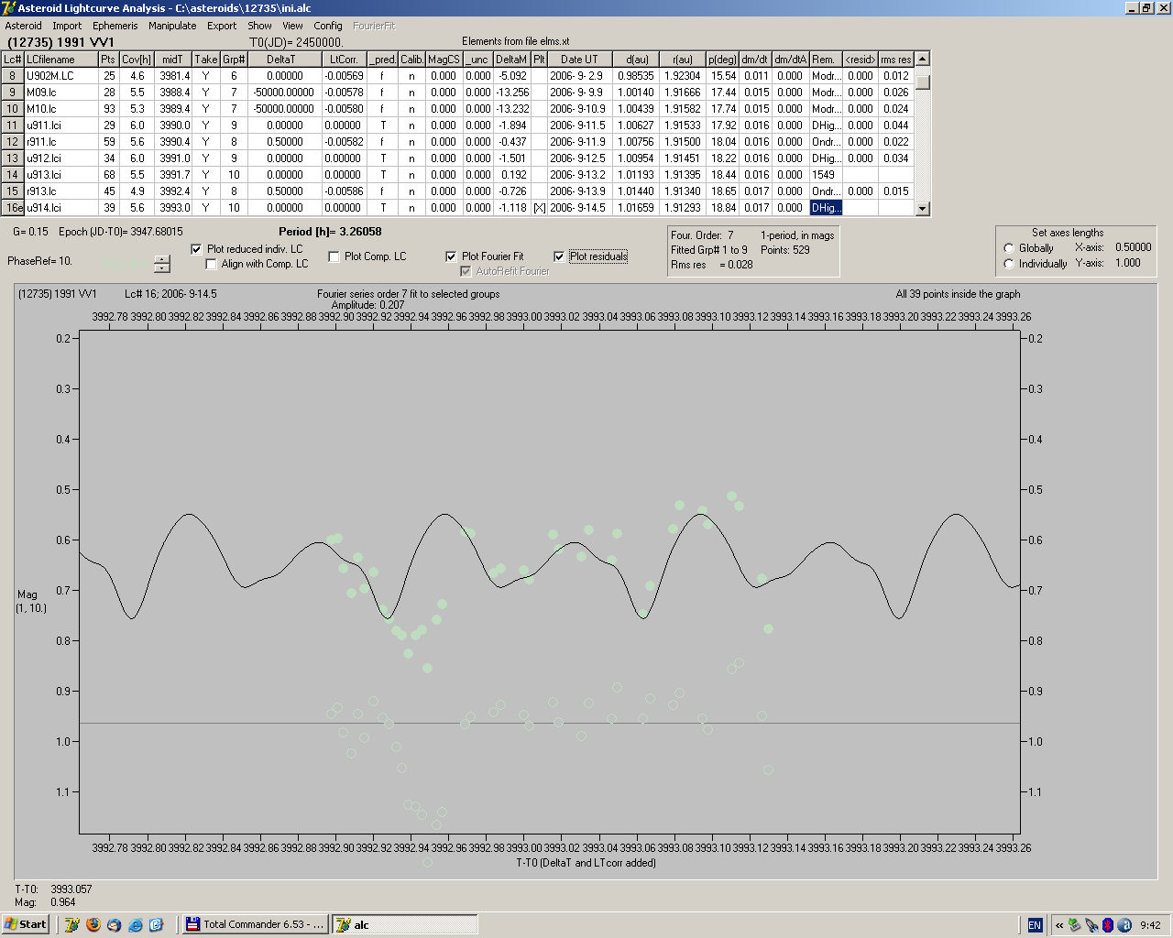The image size is (1173, 938).
Task: Select the r911.lc filename cell
Action: tap(61, 142)
